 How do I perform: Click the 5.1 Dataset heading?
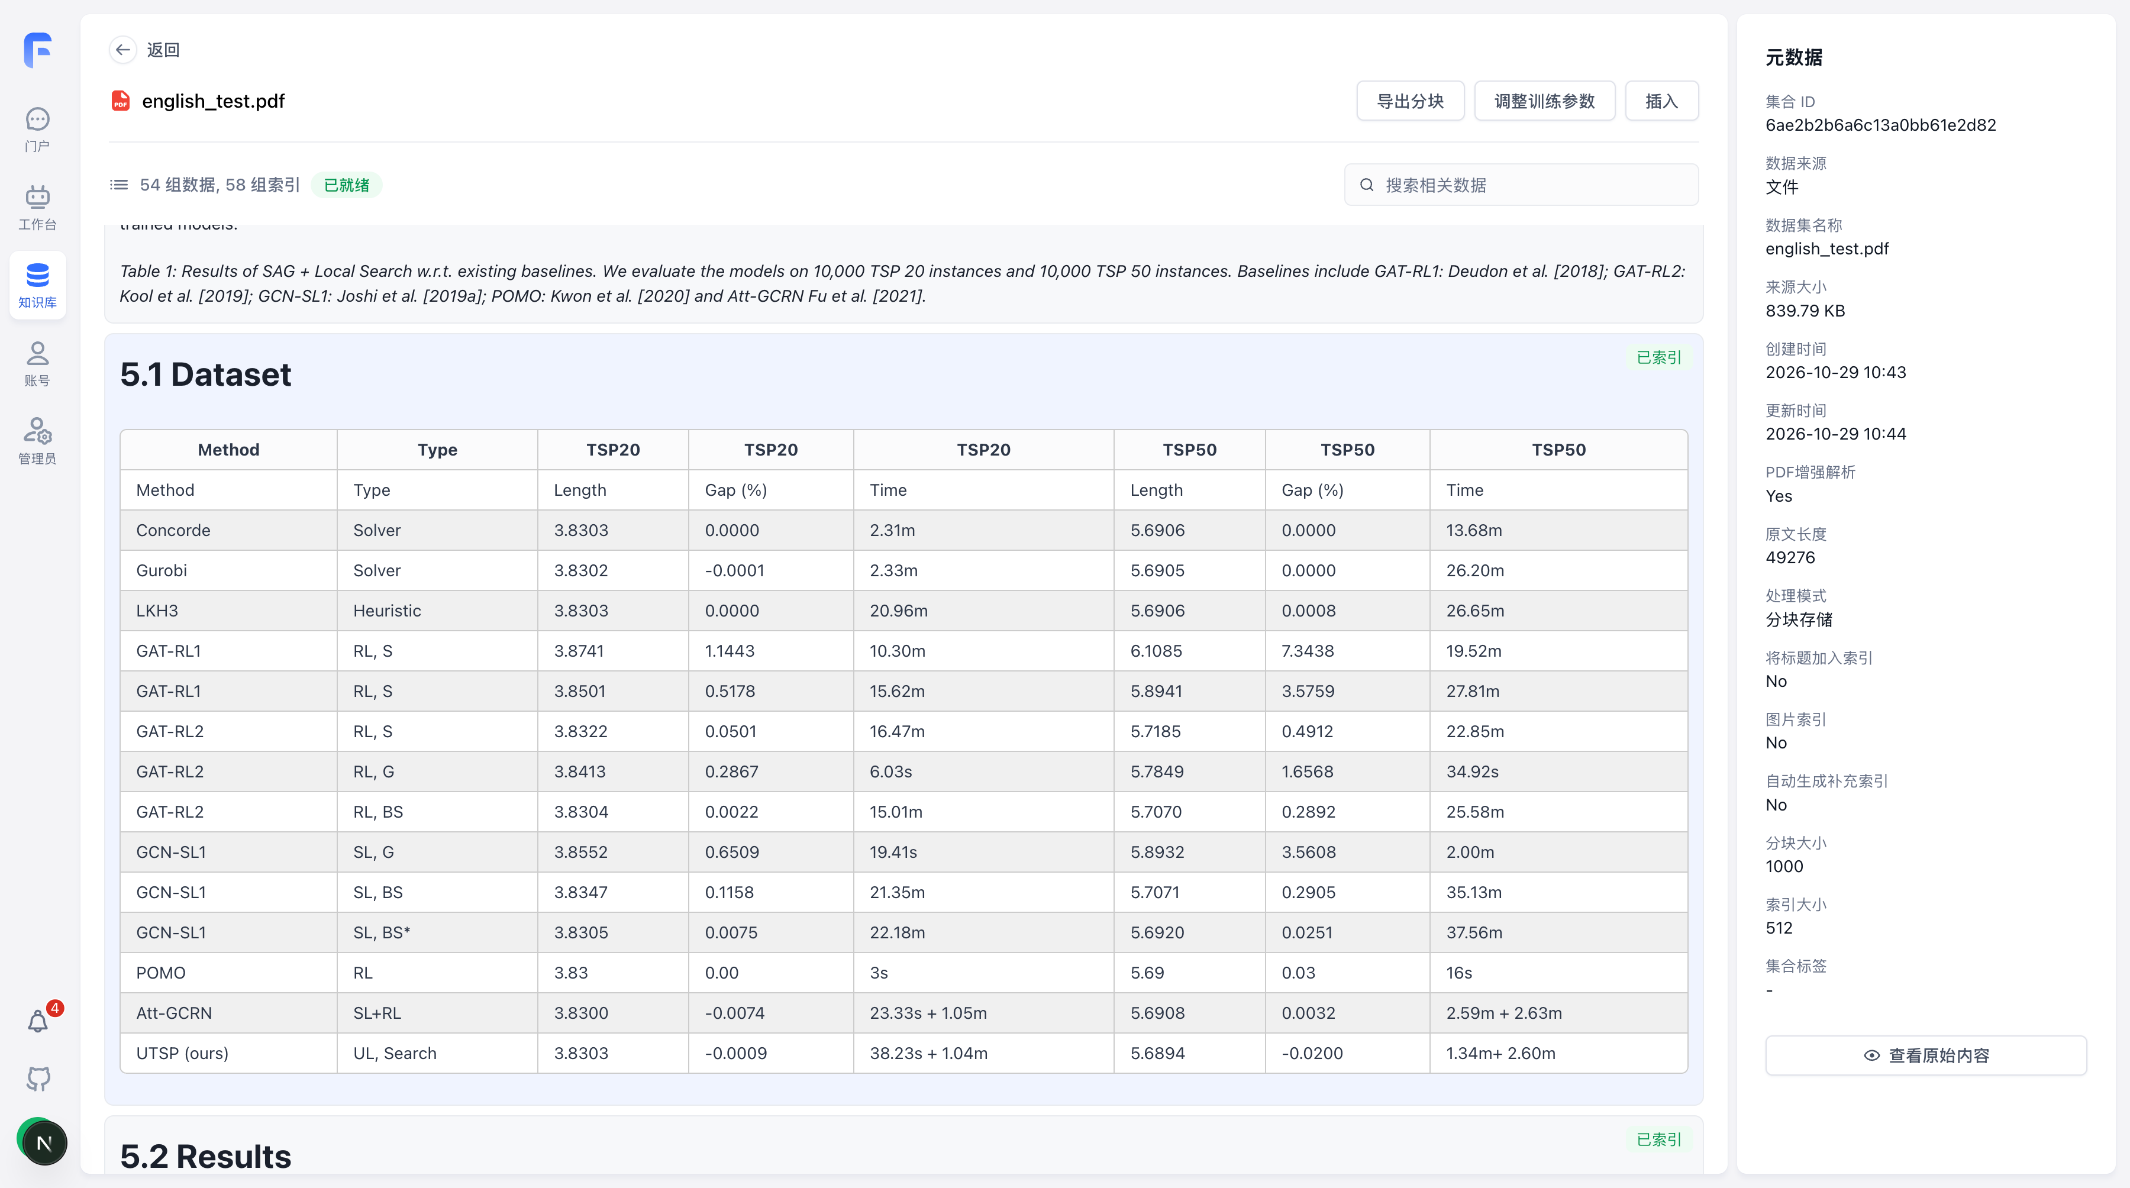[205, 375]
